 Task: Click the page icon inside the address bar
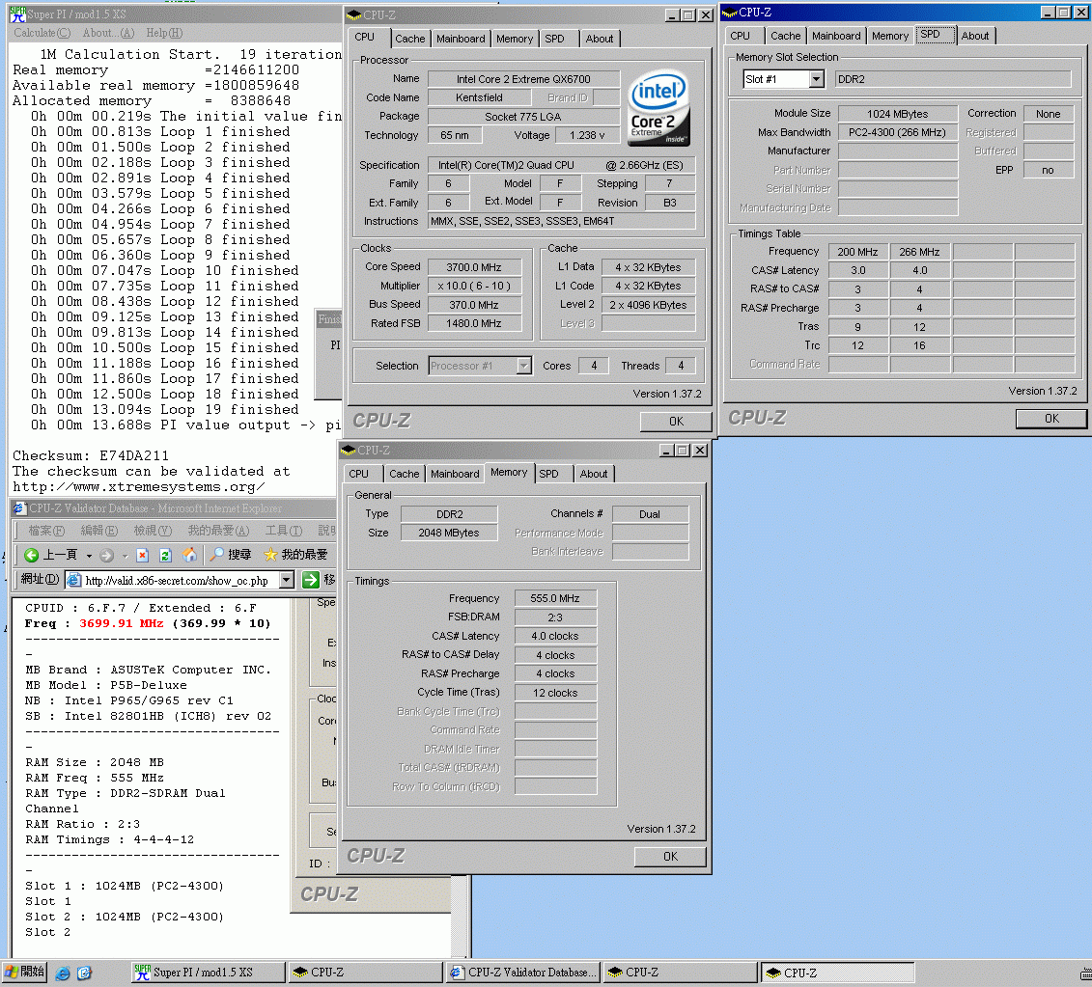pyautogui.click(x=73, y=580)
